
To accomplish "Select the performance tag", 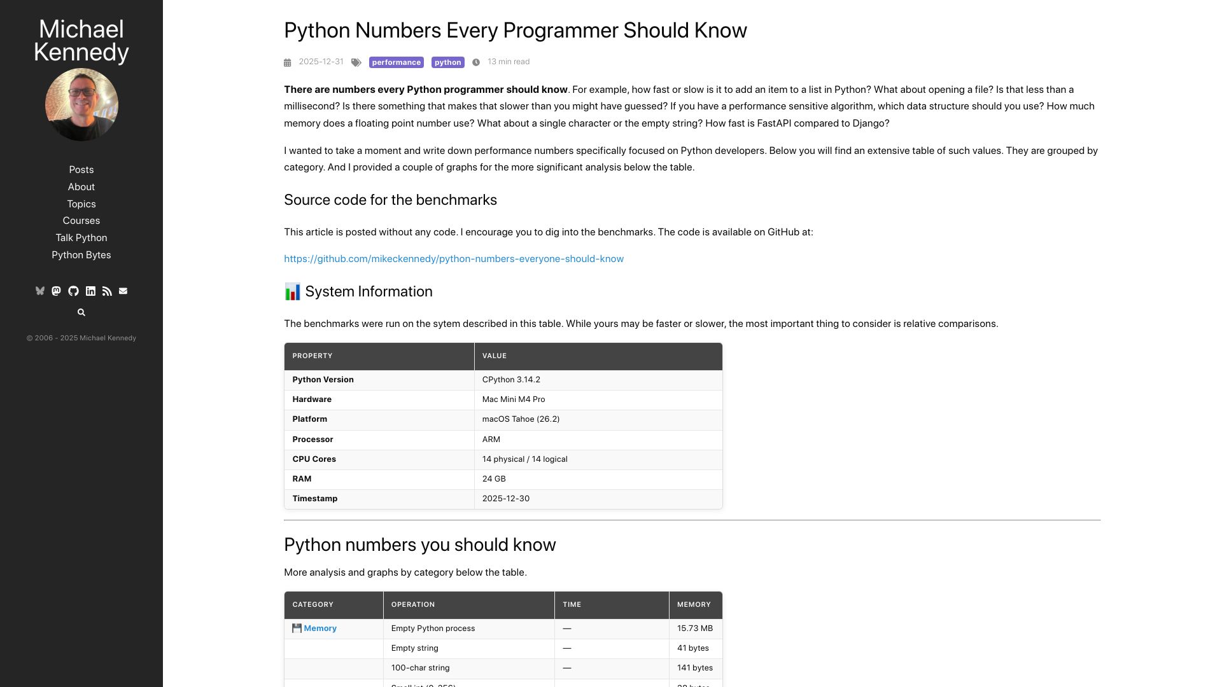I will coord(397,62).
